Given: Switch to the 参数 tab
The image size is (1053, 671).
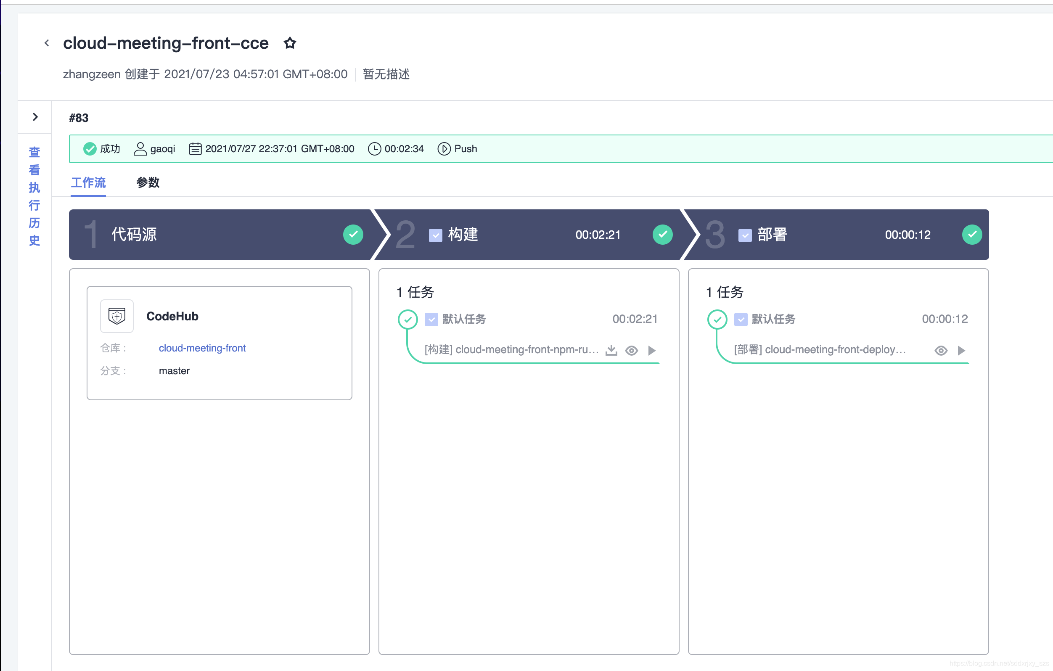Looking at the screenshot, I should pyautogui.click(x=148, y=182).
